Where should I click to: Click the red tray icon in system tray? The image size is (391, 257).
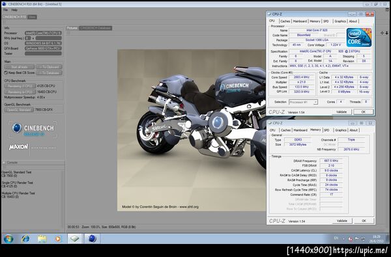pyautogui.click(x=350, y=239)
